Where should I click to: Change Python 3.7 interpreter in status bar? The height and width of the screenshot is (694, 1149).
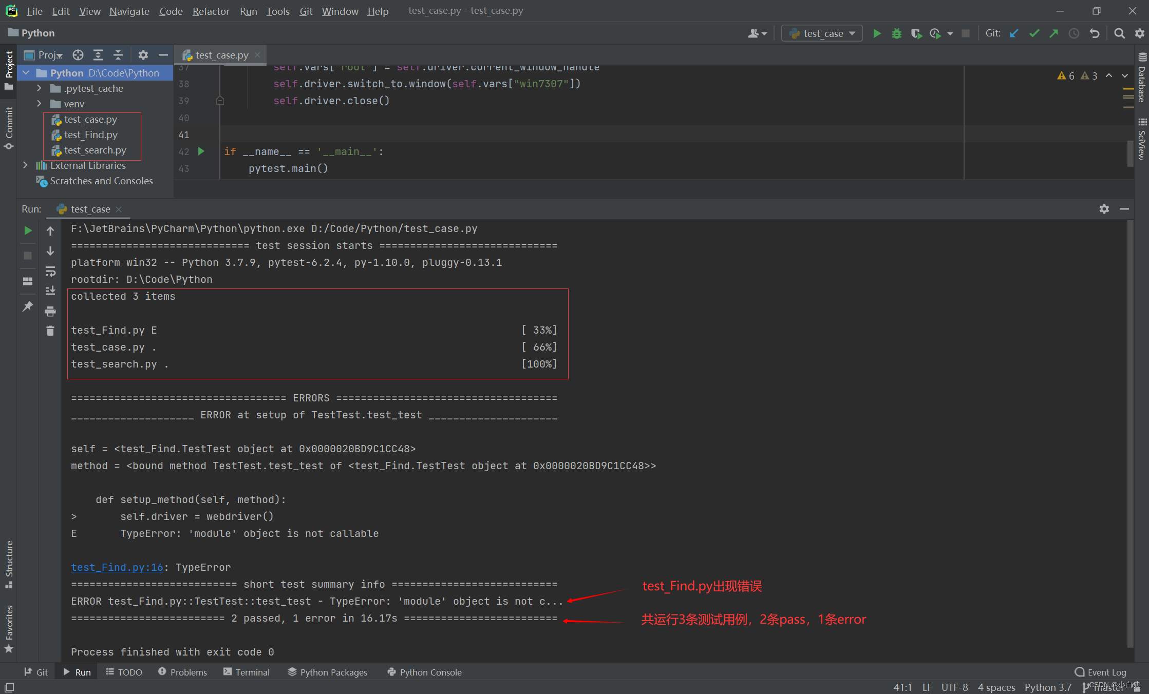(x=1048, y=687)
